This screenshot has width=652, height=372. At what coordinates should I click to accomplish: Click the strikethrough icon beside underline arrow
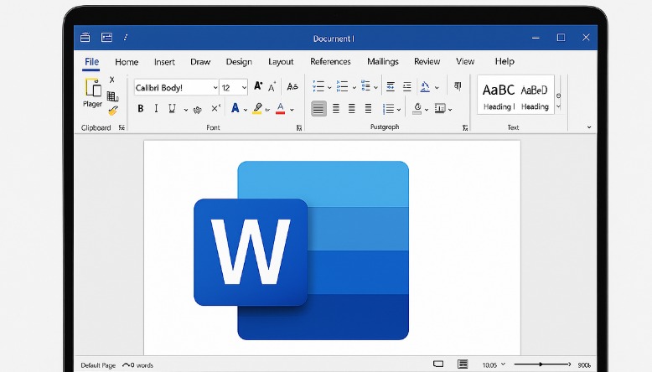(x=198, y=110)
